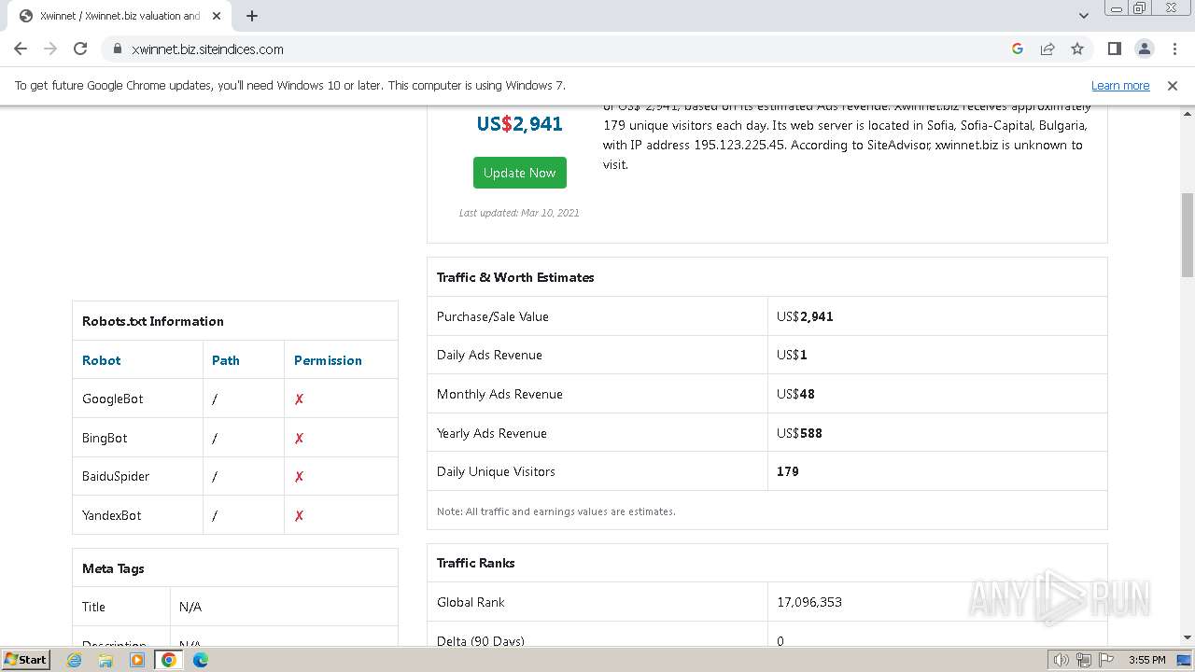Open browser side panel

coord(1115,49)
